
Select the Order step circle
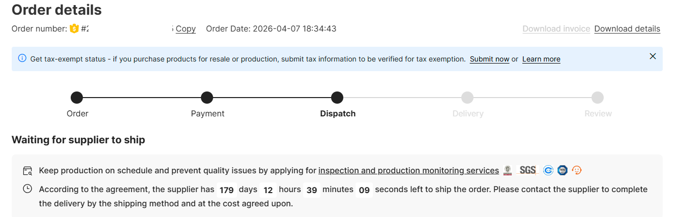click(x=77, y=98)
